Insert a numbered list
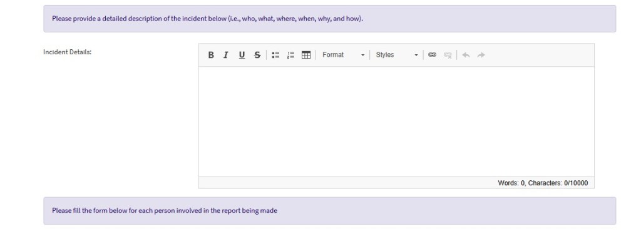The height and width of the screenshot is (232, 641). coord(290,55)
